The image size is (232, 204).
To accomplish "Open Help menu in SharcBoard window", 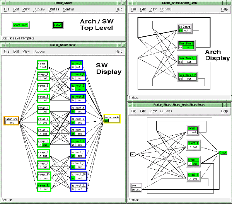I will 224,111.
